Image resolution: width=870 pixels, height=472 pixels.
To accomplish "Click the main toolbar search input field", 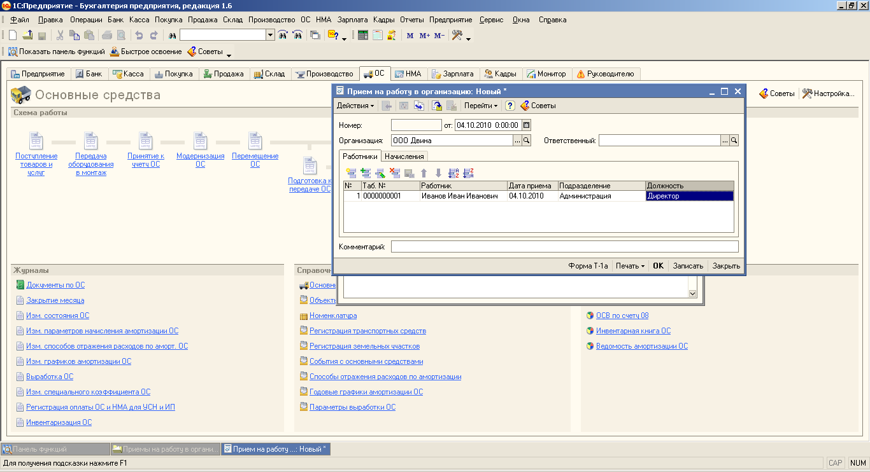I will [223, 36].
